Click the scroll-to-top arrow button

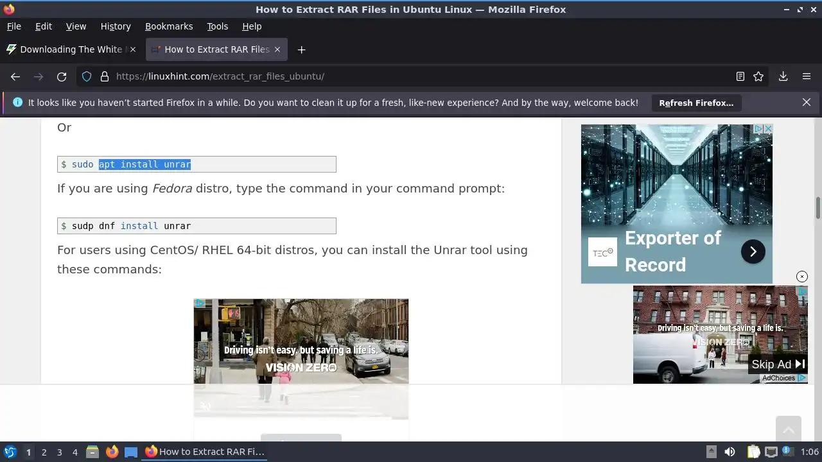(789, 429)
